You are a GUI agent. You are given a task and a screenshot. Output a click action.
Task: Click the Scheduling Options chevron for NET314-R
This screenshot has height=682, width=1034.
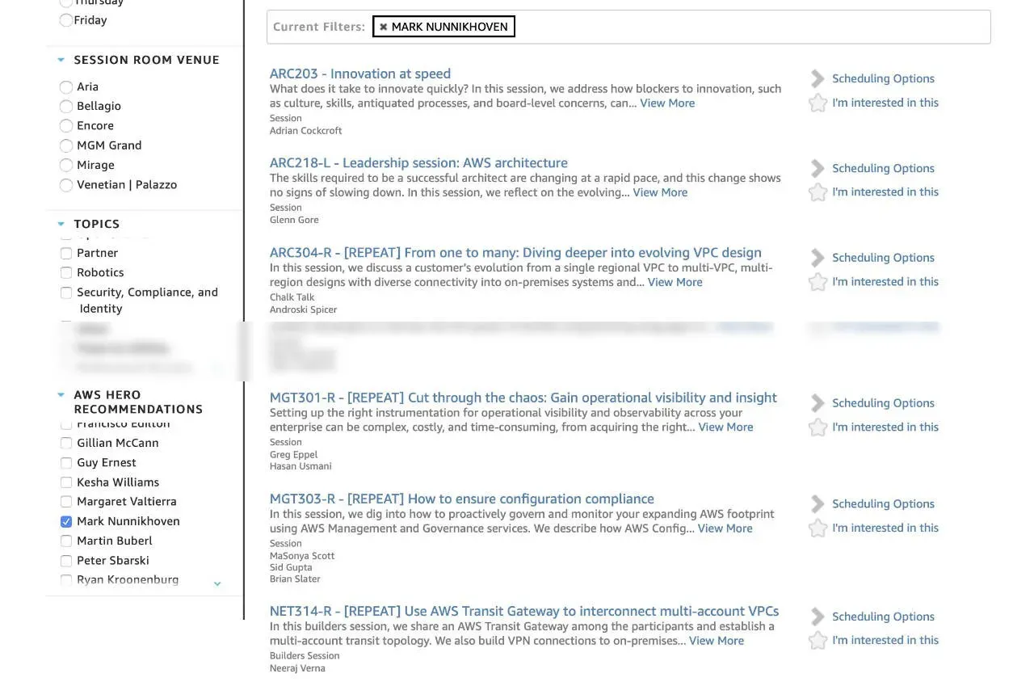pyautogui.click(x=817, y=616)
